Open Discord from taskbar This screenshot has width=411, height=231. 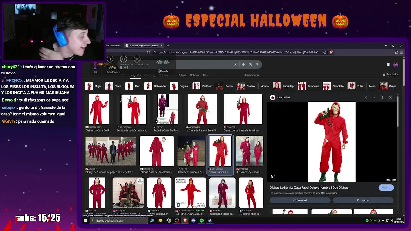tap(193, 221)
